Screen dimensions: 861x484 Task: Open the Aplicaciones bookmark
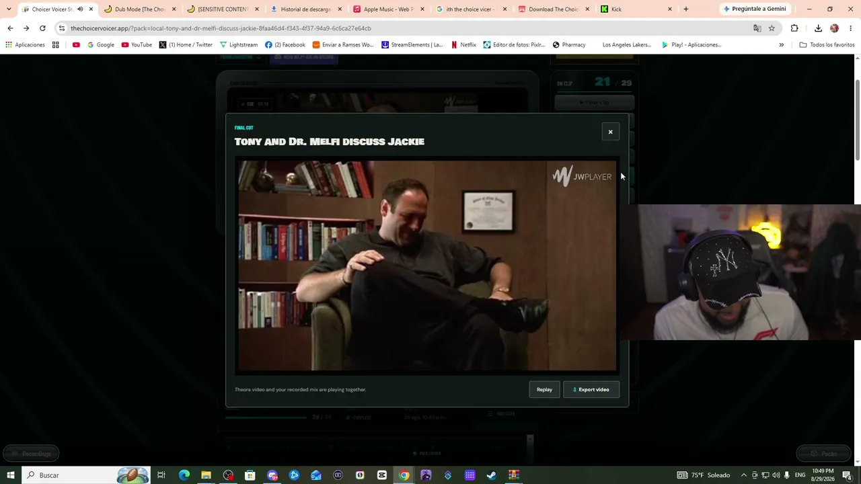(26, 45)
